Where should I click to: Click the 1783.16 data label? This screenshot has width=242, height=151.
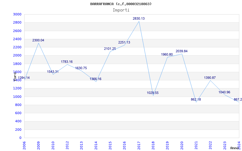(x=67, y=62)
